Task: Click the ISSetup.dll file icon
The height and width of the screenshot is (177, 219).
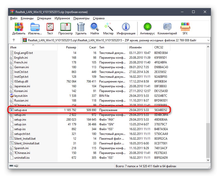Action: coord(12,81)
